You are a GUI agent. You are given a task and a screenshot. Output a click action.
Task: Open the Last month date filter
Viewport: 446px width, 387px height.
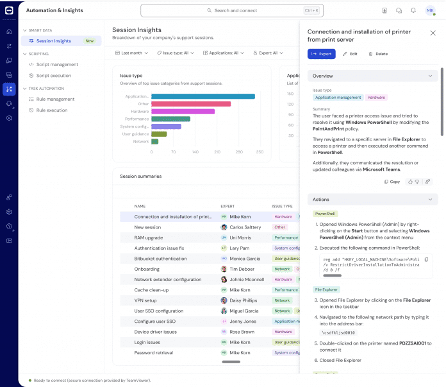click(134, 53)
